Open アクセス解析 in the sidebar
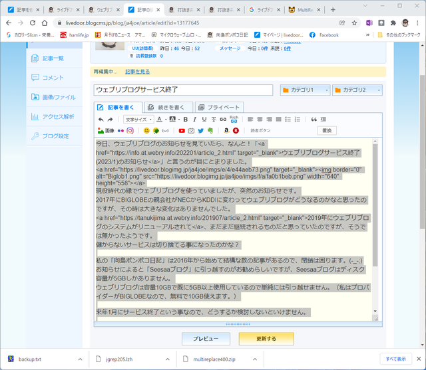The image size is (426, 370). 55,116
